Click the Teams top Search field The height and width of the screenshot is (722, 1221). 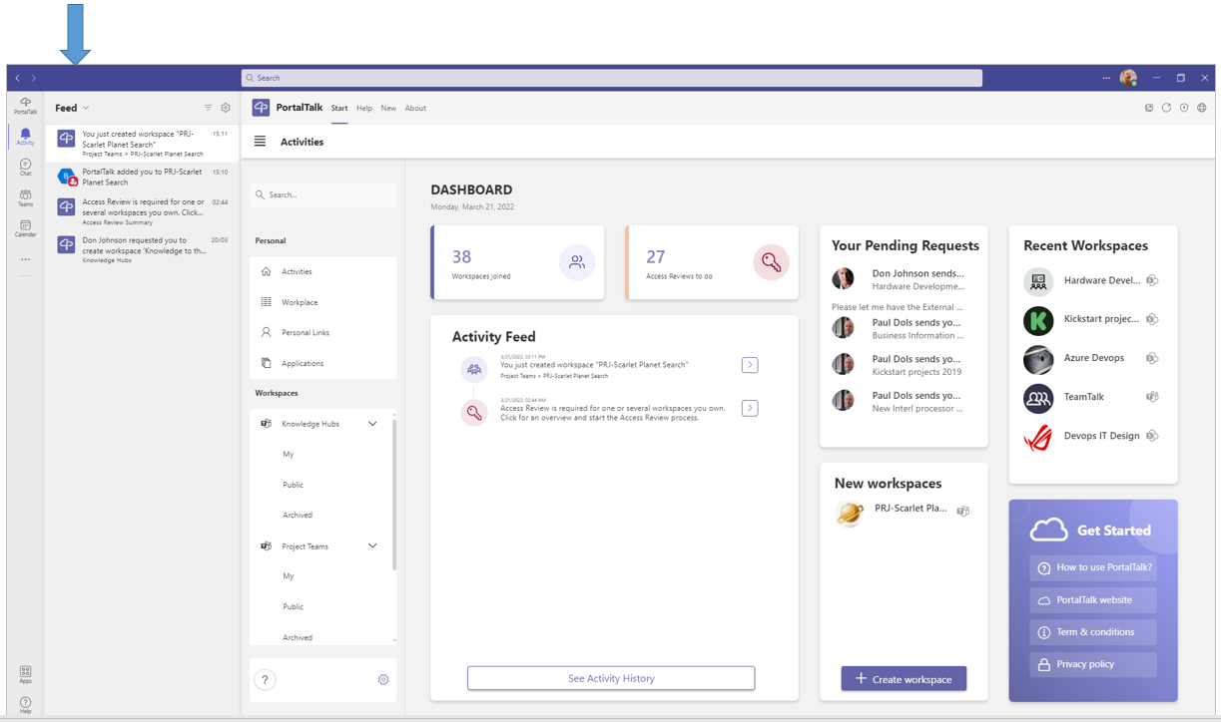click(x=611, y=78)
